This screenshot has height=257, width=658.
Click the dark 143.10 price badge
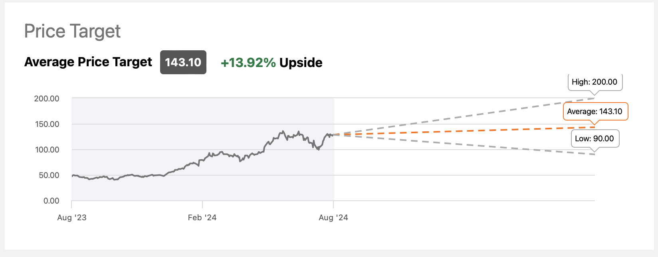pyautogui.click(x=183, y=62)
